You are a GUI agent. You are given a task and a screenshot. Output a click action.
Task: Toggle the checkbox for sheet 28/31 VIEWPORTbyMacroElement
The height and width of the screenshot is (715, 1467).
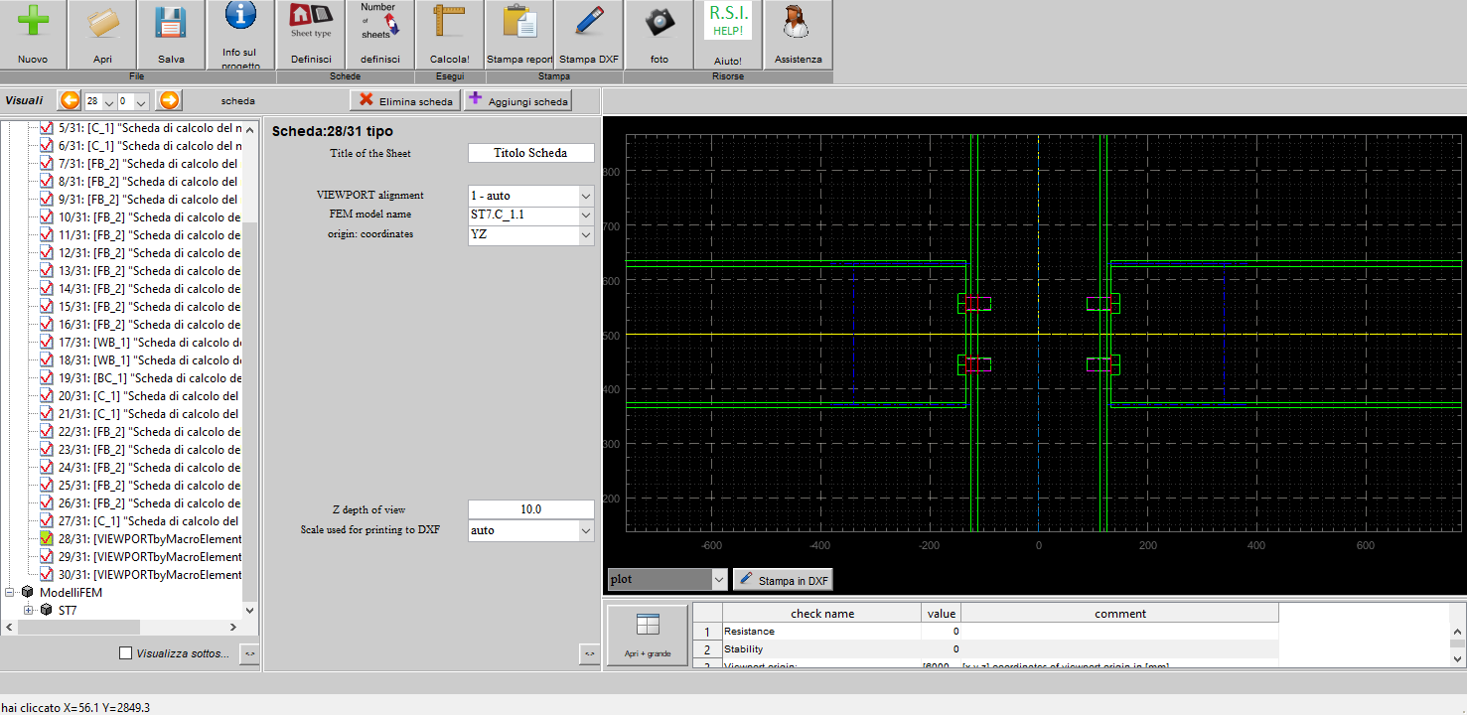tap(46, 539)
